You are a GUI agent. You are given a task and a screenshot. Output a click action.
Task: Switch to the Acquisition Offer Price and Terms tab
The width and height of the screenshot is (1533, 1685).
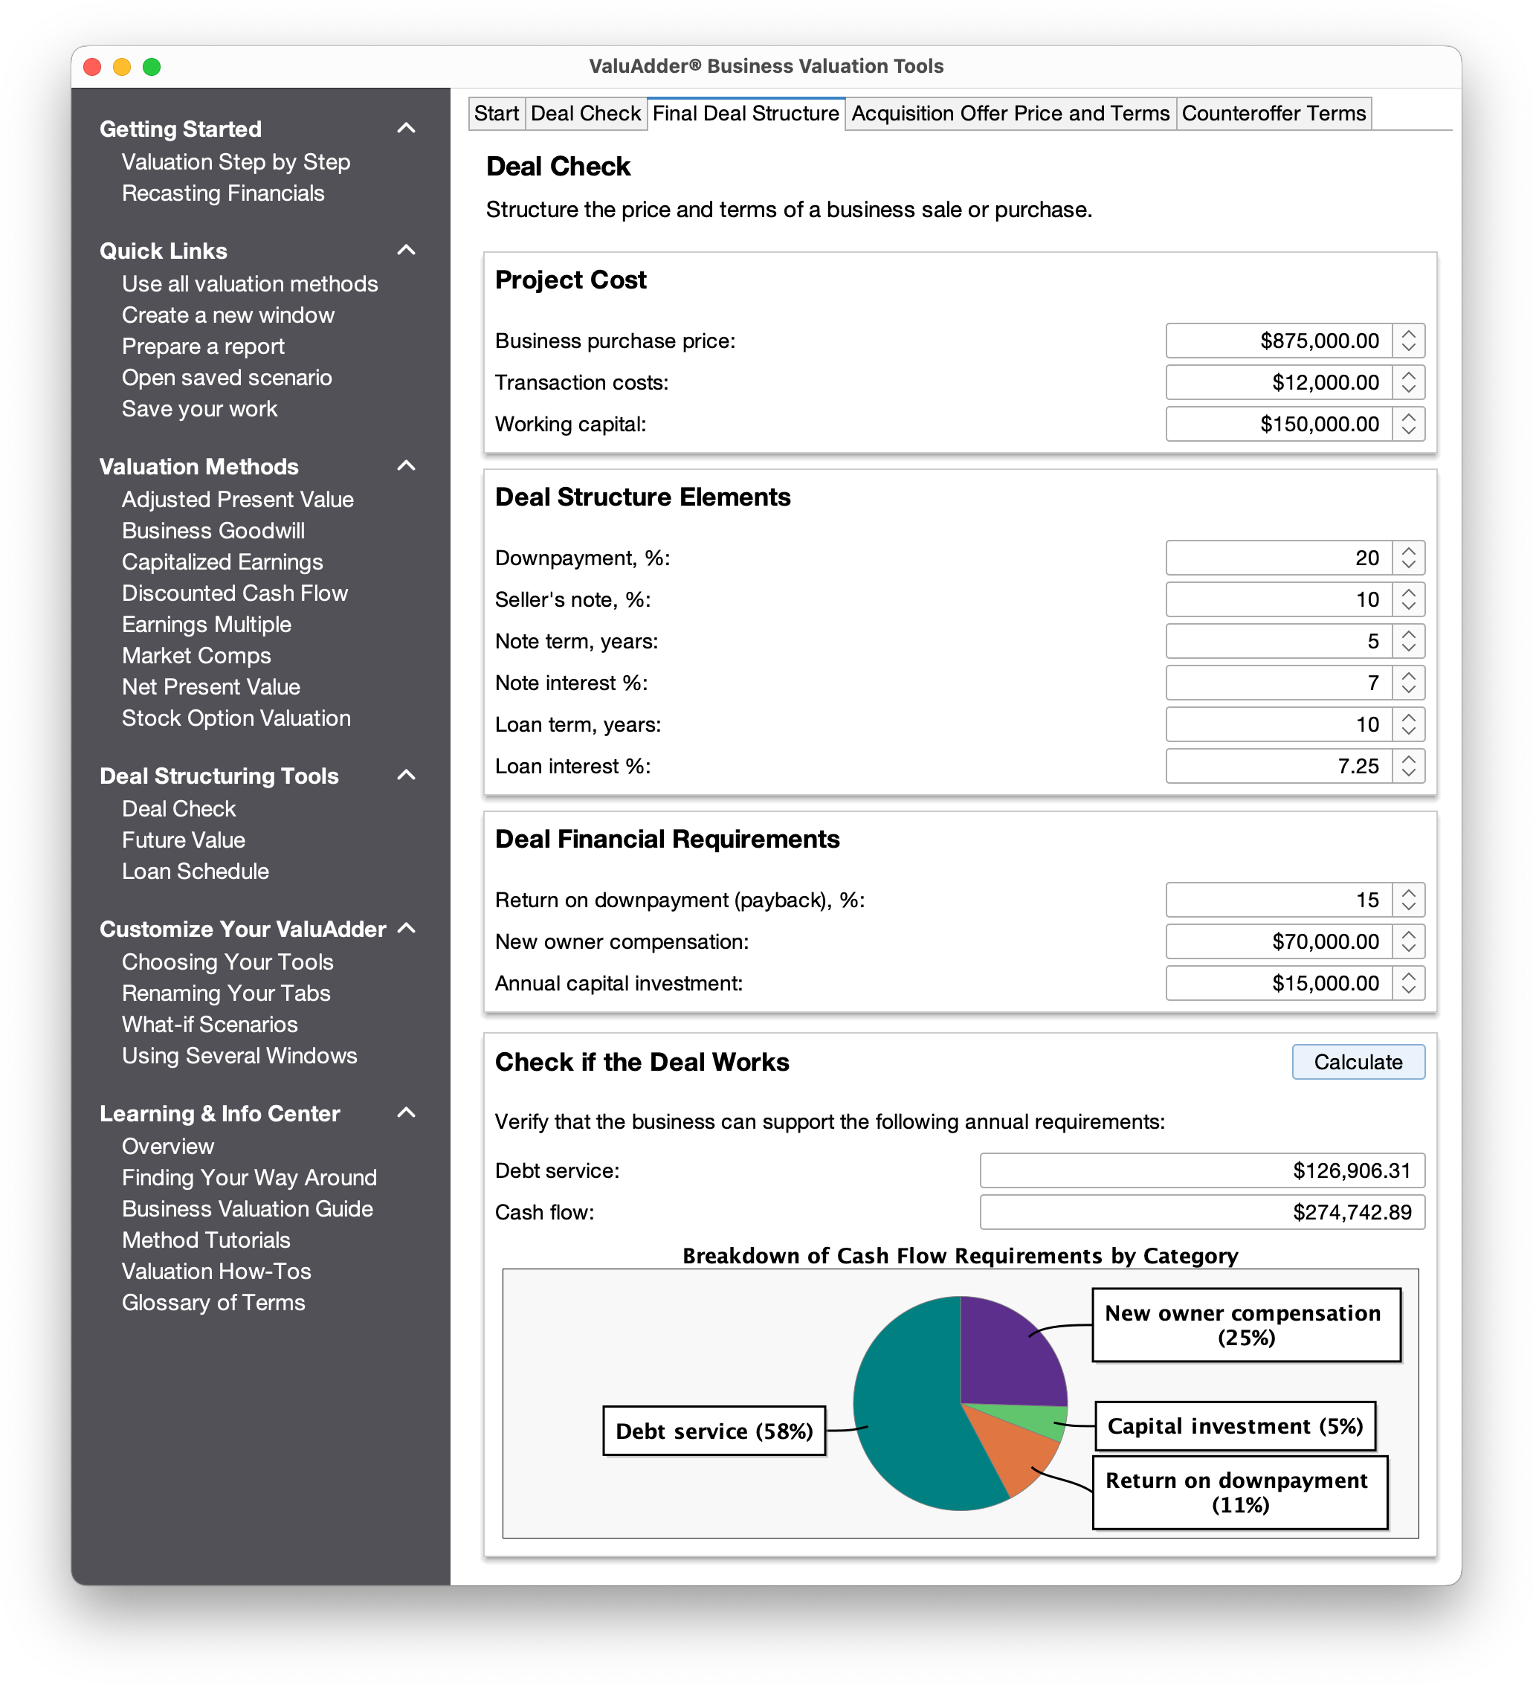click(1010, 113)
